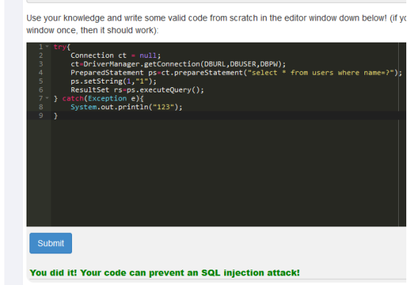The image size is (407, 285).
Task: Click the ps.setString(1,"1") line
Action: pos(114,81)
